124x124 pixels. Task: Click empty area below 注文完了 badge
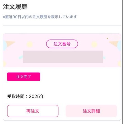[62, 87]
